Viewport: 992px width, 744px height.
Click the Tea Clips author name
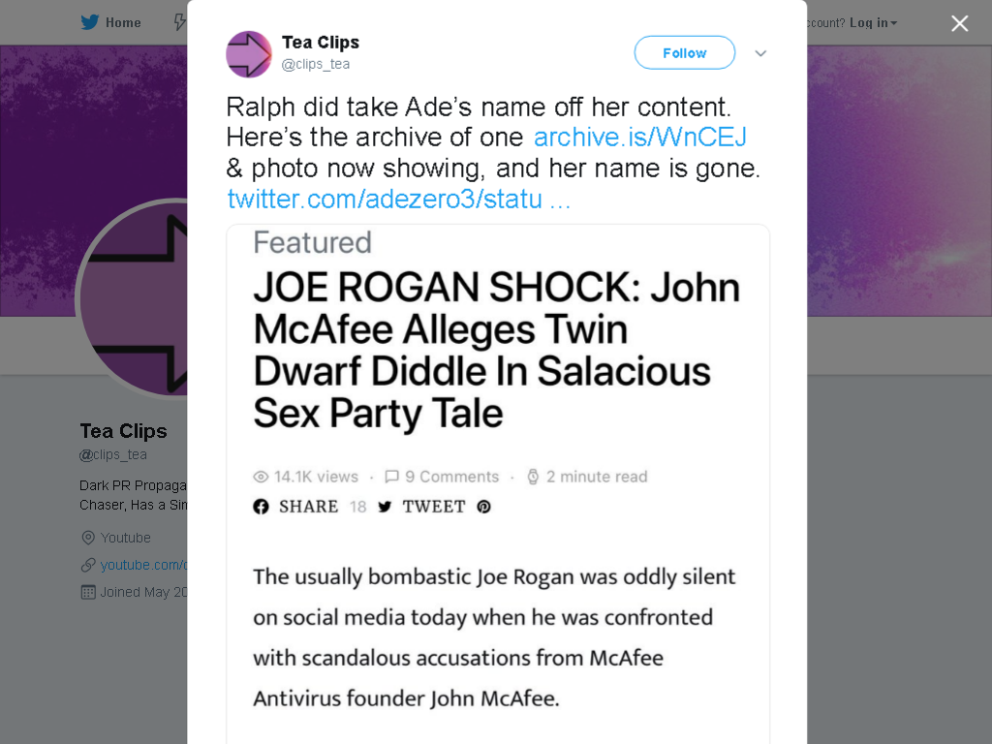pyautogui.click(x=321, y=43)
